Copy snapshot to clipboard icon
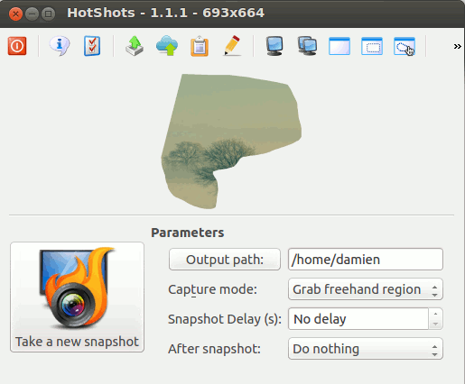This screenshot has height=384, width=465. [200, 46]
